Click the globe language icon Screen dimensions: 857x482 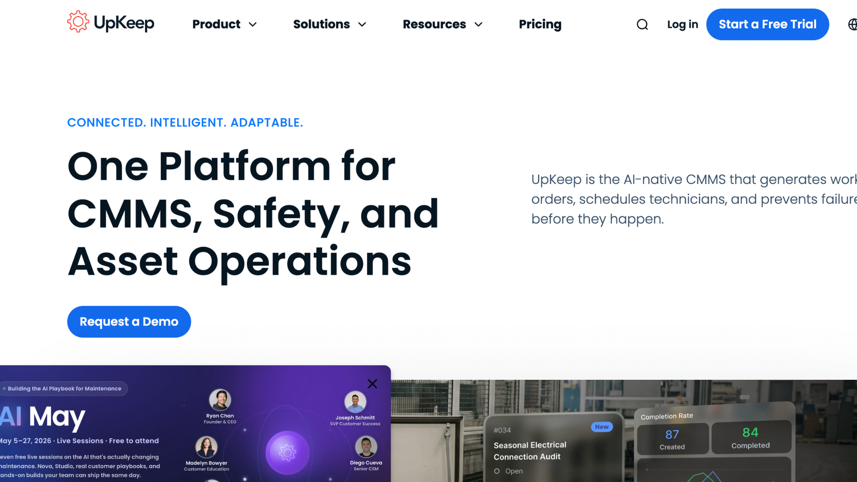(853, 25)
